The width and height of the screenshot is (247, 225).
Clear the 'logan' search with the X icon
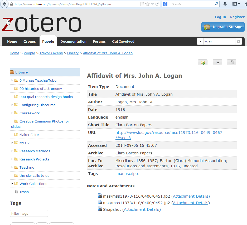point(238,42)
